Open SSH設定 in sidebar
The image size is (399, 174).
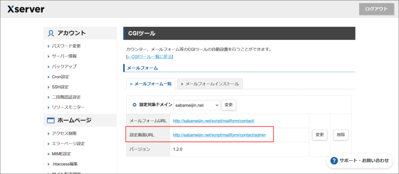[x=60, y=87]
